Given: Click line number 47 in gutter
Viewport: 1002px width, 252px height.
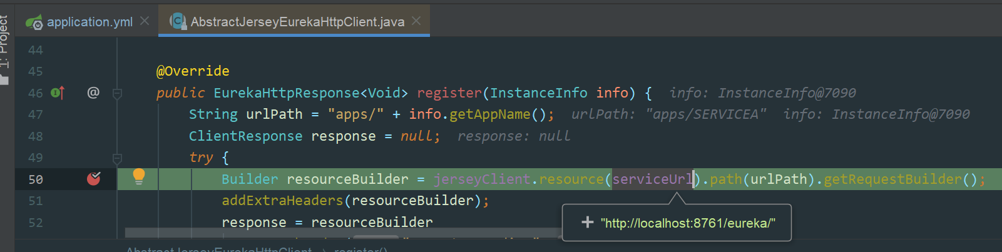Looking at the screenshot, I should point(36,114).
